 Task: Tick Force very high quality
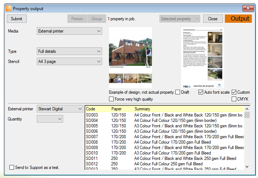pos(111,99)
